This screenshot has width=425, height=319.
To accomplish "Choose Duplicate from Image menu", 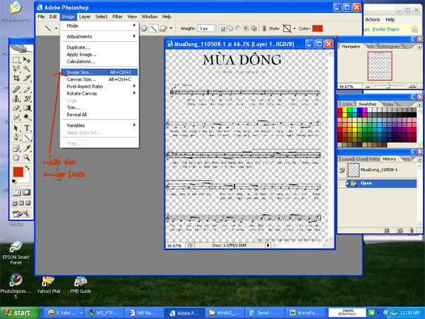I will pos(99,47).
